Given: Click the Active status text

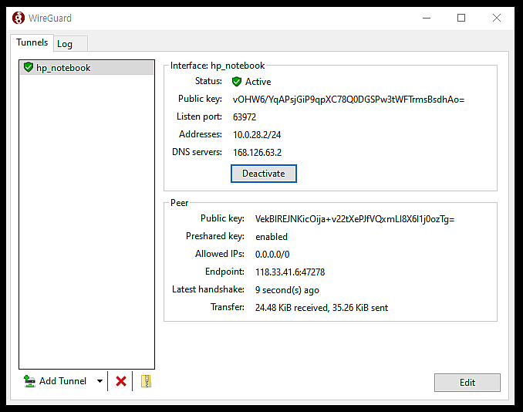Looking at the screenshot, I should tap(258, 82).
